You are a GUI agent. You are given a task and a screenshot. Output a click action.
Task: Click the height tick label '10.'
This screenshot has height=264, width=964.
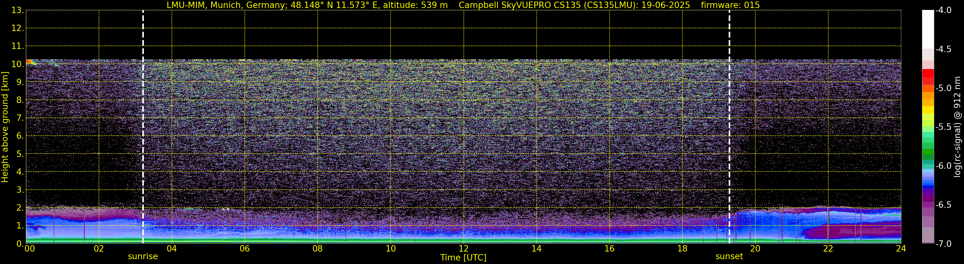[18, 64]
